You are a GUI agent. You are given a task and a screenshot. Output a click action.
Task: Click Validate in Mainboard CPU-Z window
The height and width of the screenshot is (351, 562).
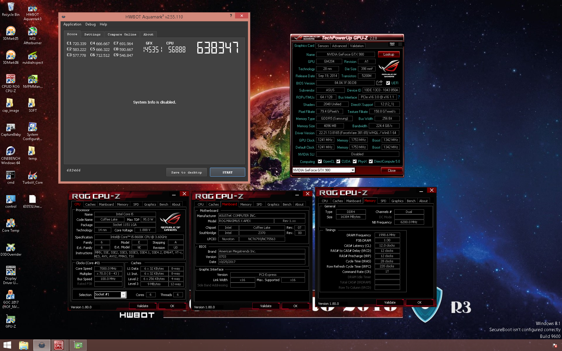click(x=266, y=306)
